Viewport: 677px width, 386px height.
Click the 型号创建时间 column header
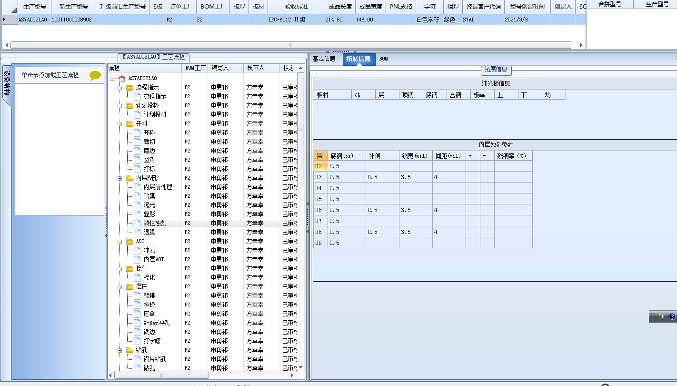point(527,7)
